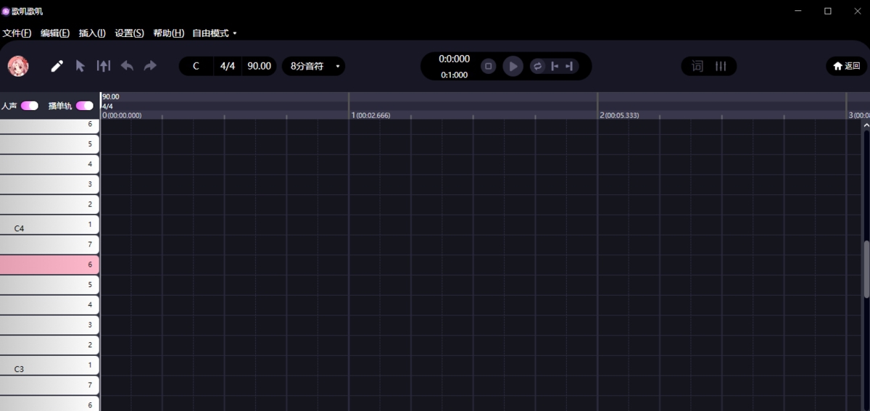Expand the 自由模式 mode dropdown

coord(215,33)
